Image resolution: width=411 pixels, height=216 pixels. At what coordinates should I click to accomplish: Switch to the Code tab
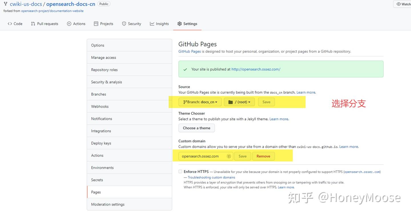click(x=15, y=24)
